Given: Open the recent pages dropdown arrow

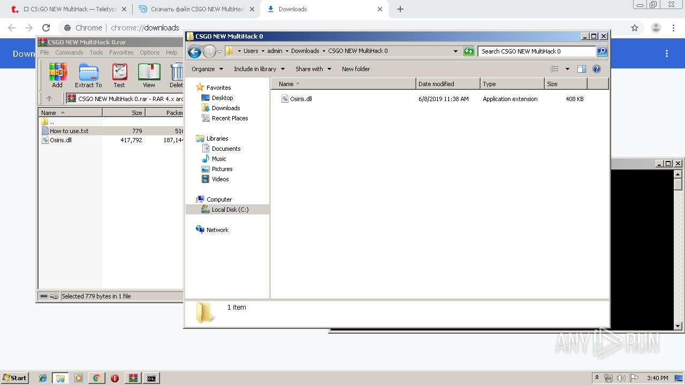Looking at the screenshot, I should [x=219, y=52].
